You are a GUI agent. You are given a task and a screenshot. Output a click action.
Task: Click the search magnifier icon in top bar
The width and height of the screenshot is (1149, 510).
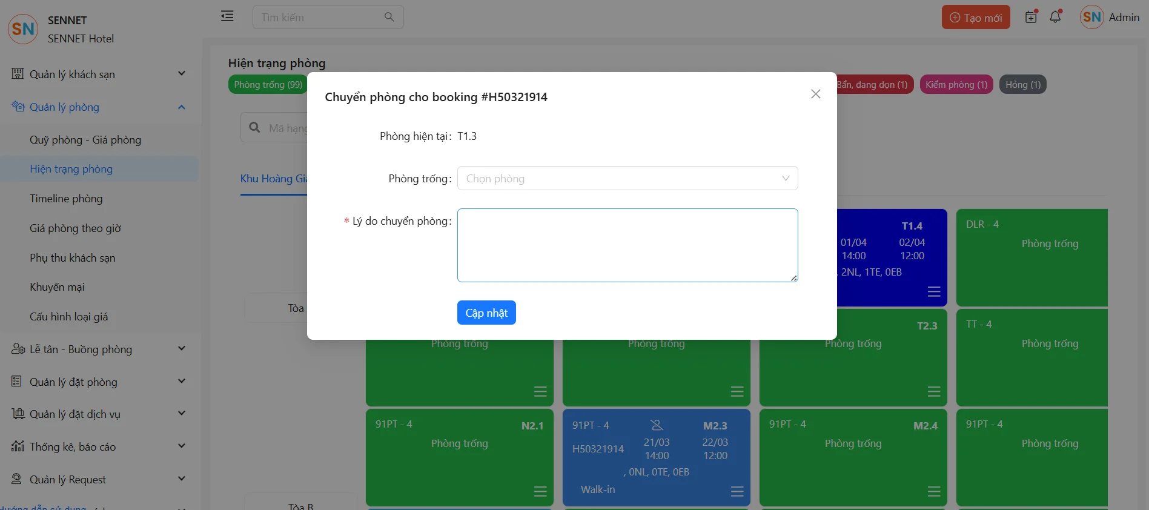[389, 17]
